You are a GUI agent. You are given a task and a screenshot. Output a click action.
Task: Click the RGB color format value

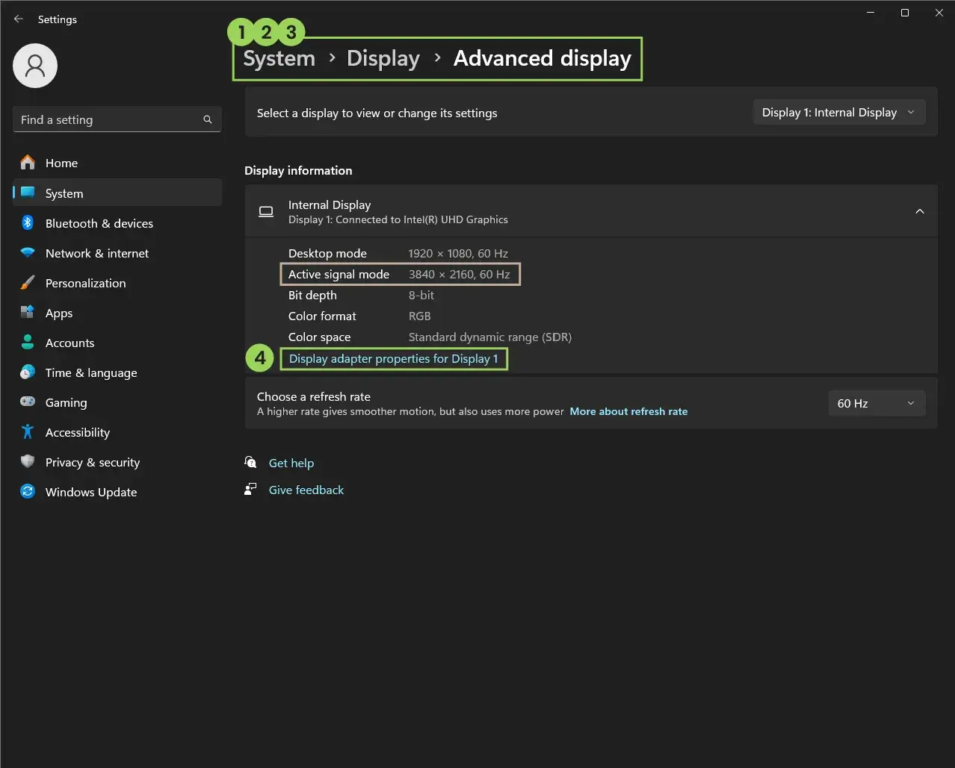click(x=419, y=316)
